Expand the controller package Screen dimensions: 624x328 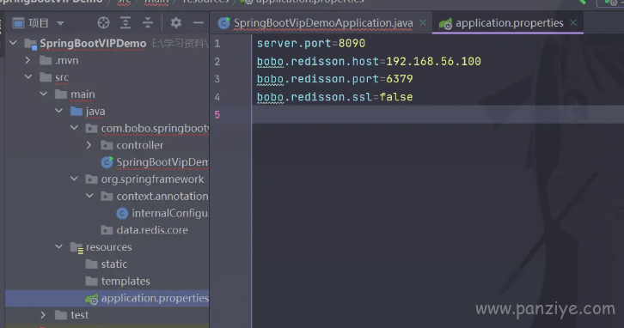point(89,145)
